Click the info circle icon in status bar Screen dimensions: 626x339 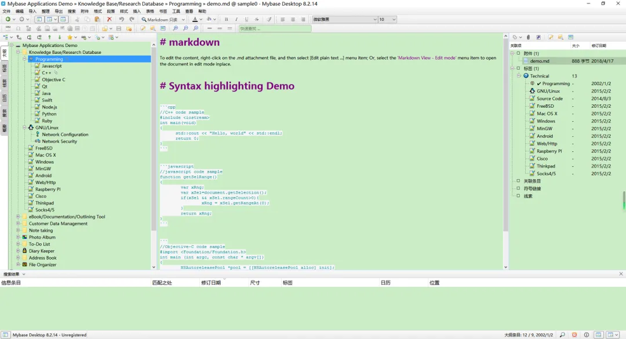587,334
